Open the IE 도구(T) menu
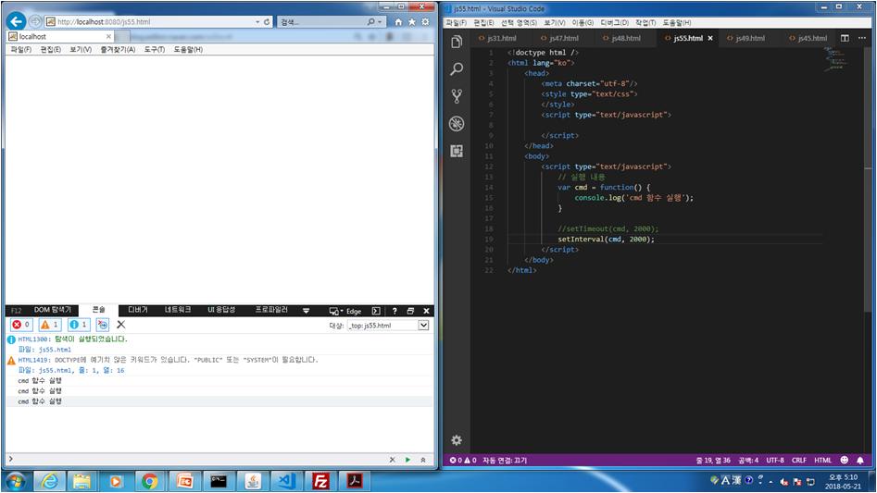877x493 pixels. click(155, 49)
